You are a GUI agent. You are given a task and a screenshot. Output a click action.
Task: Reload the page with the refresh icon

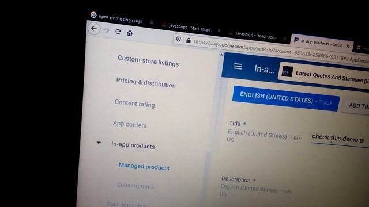pyautogui.click(x=118, y=32)
